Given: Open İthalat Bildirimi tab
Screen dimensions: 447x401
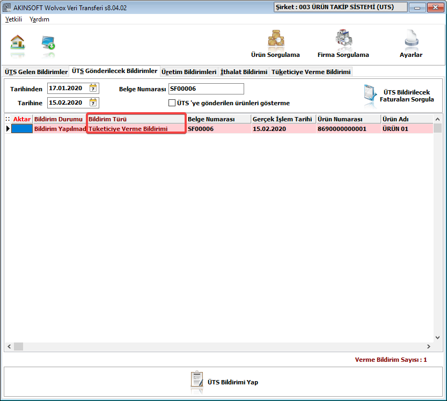Looking at the screenshot, I should pos(244,72).
